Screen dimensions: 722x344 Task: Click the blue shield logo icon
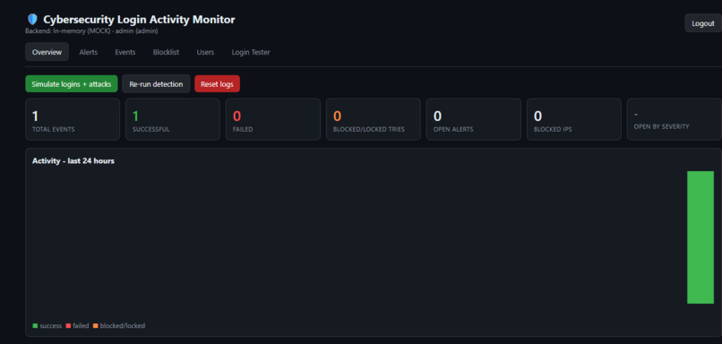point(32,20)
